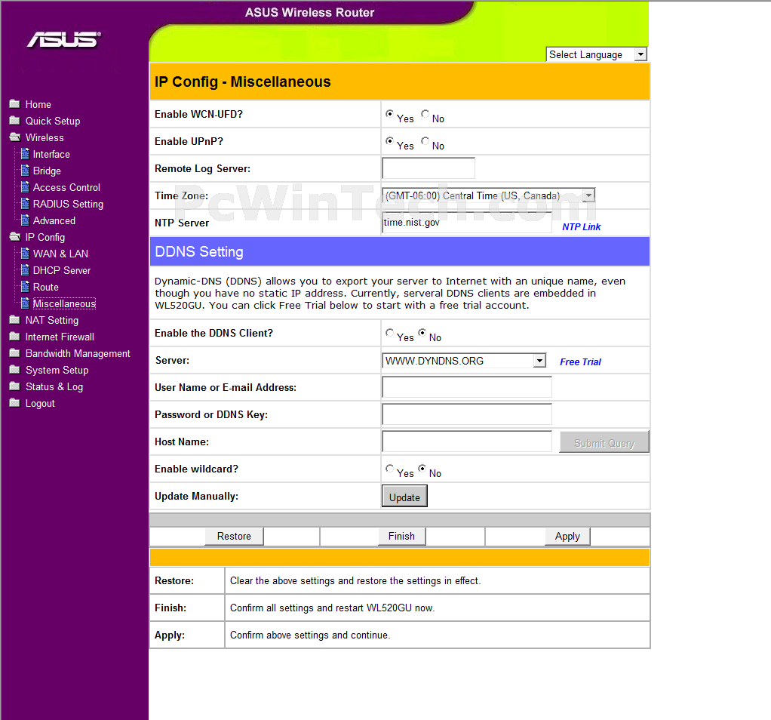This screenshot has width=771, height=720.
Task: Open the System Setup menu
Action: click(x=57, y=370)
